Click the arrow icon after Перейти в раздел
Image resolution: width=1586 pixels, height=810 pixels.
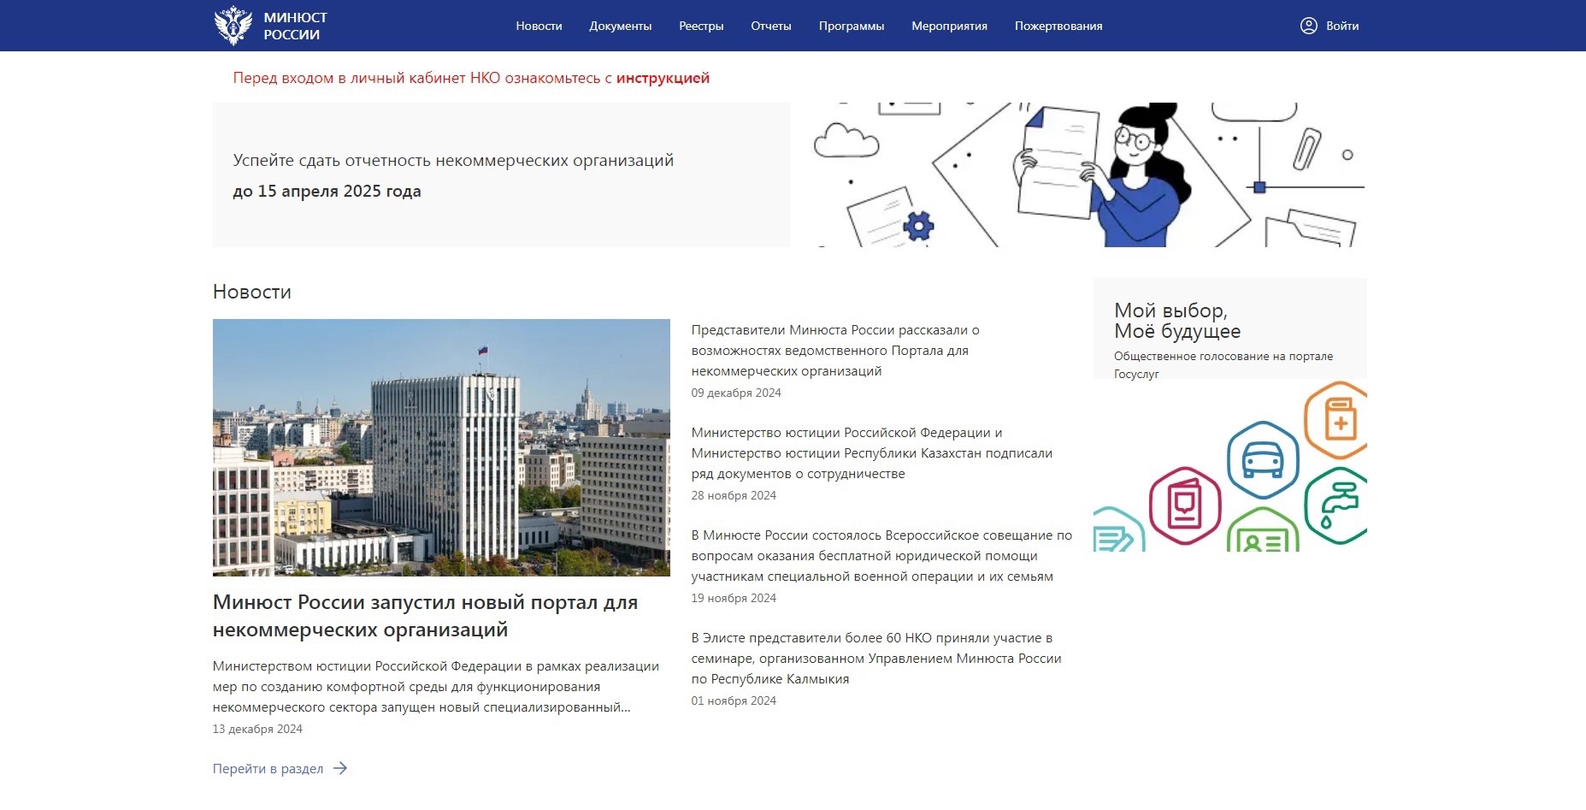340,768
